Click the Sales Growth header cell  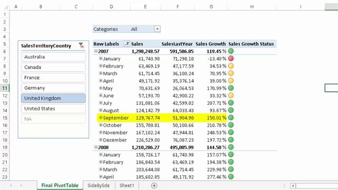click(x=211, y=44)
